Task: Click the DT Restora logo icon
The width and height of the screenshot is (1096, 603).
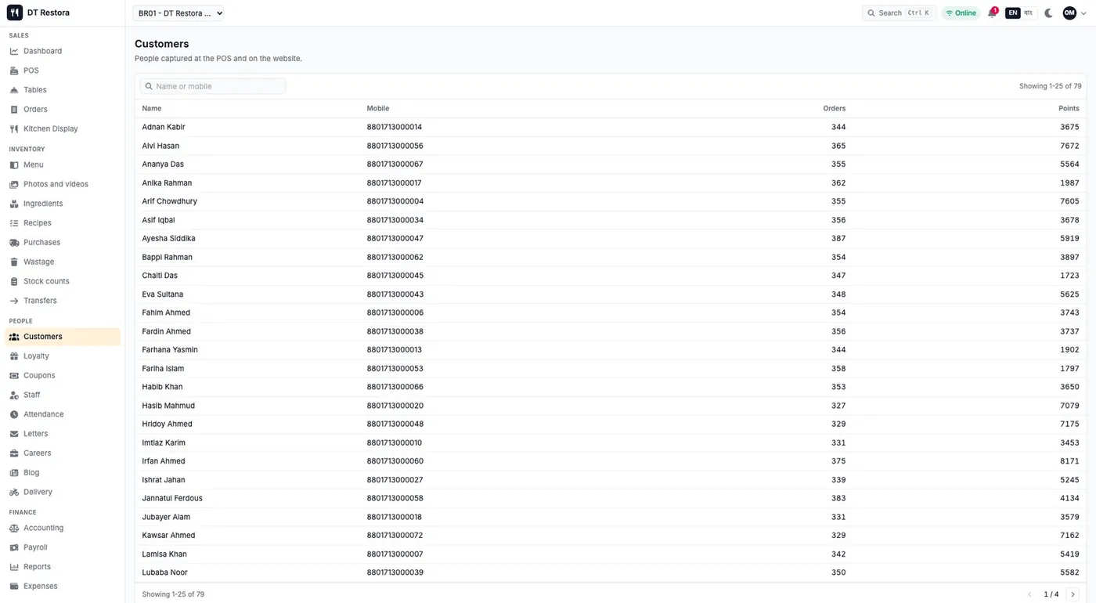Action: (x=15, y=13)
